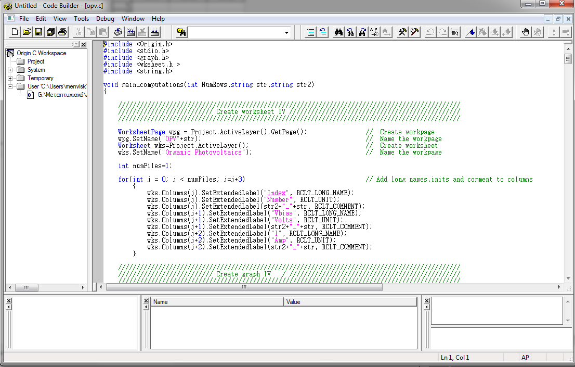Click the Find in Files folder-binoculars icon

[x=181, y=32]
